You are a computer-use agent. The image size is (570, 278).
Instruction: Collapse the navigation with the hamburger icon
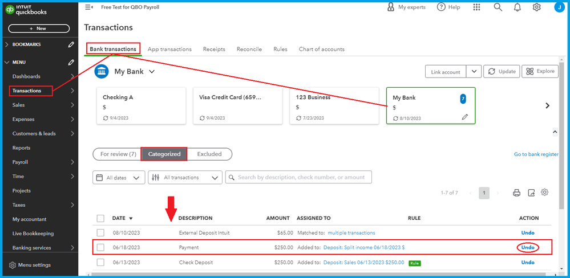tap(88, 7)
